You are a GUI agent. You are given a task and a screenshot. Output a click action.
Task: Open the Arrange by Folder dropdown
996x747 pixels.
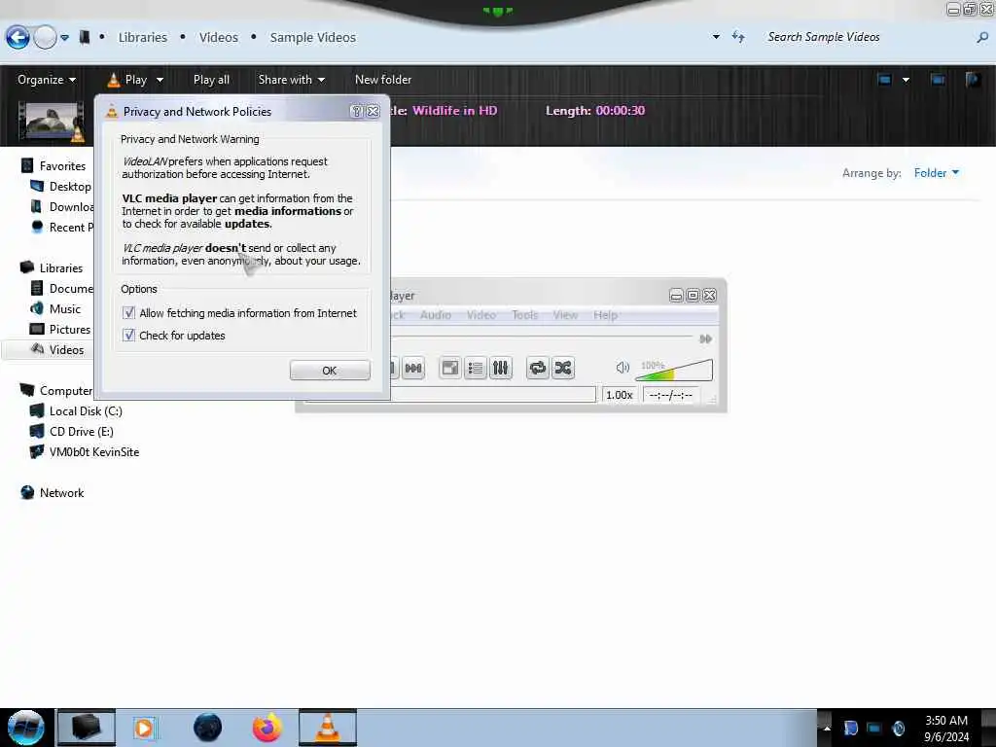coord(937,173)
